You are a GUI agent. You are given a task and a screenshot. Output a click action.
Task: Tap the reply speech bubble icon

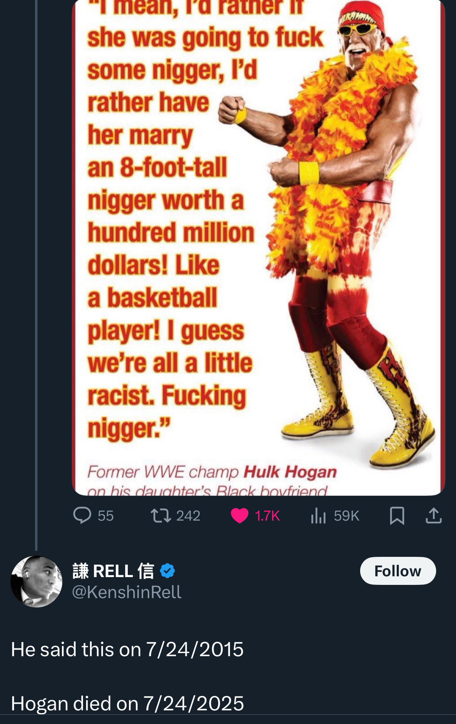(82, 515)
